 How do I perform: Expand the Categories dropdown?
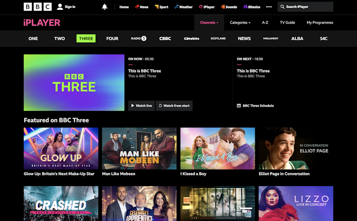click(240, 23)
